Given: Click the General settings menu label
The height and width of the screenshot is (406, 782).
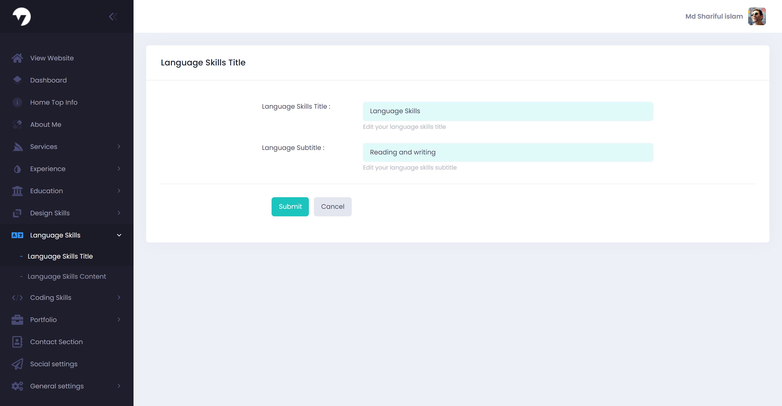Looking at the screenshot, I should coord(57,386).
